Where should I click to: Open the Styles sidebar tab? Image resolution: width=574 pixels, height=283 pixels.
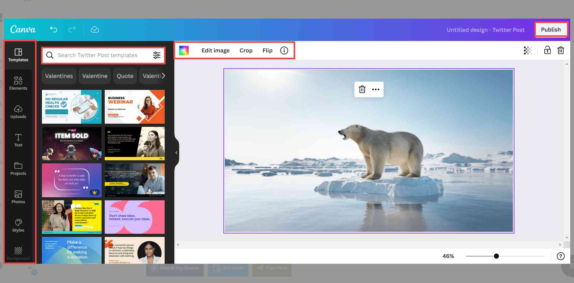coord(18,225)
